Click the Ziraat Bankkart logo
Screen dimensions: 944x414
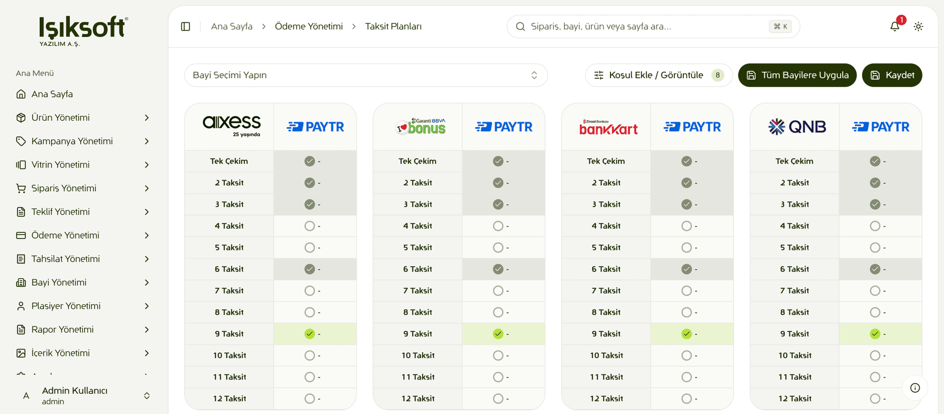pos(608,127)
